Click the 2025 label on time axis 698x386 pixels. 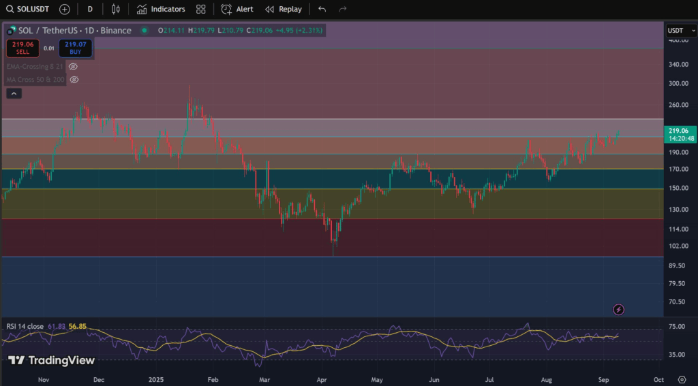coord(156,380)
